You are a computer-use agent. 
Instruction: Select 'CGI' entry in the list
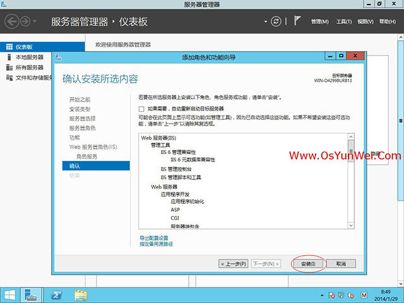click(175, 218)
